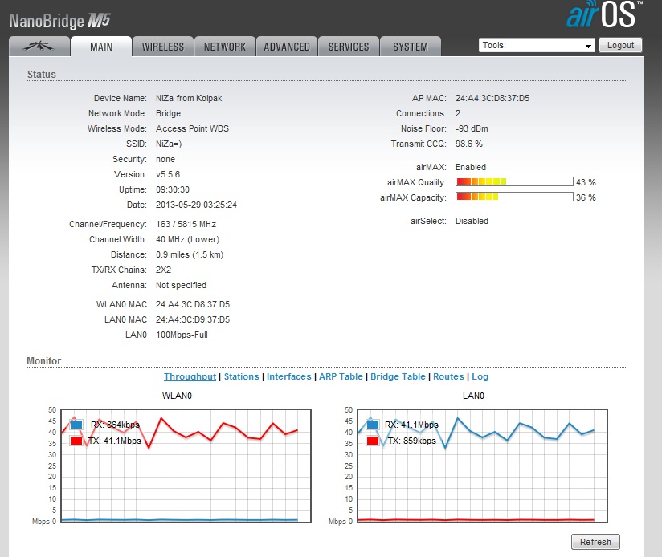Click AP MAC value 24:A4:3C:D8:37:D5
This screenshot has width=662, height=557.
492,98
